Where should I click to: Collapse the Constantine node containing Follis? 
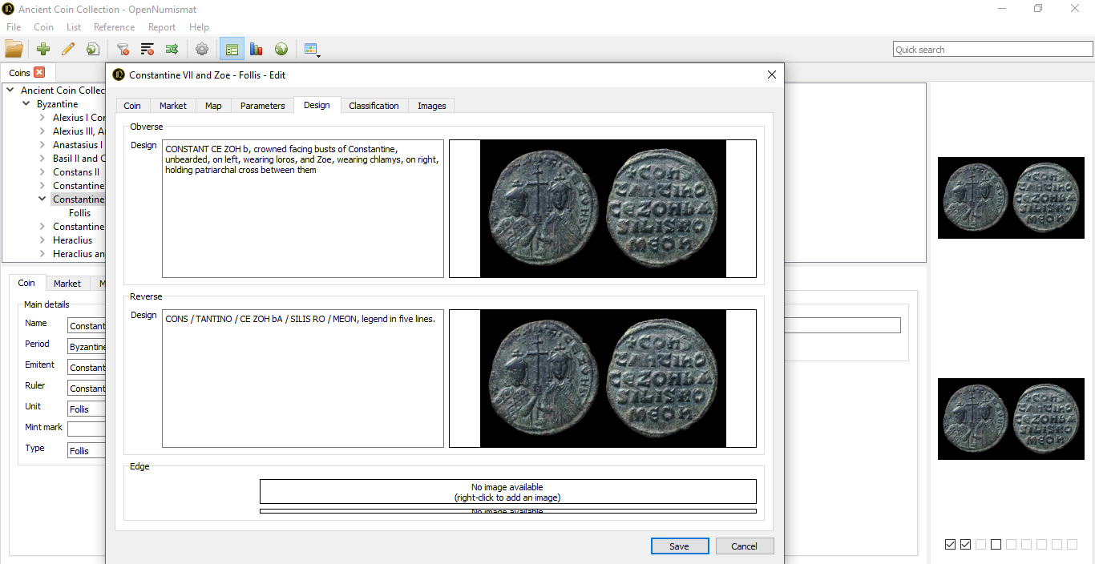click(42, 199)
